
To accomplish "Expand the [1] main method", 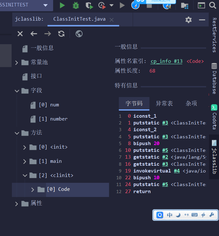I will (24, 162).
